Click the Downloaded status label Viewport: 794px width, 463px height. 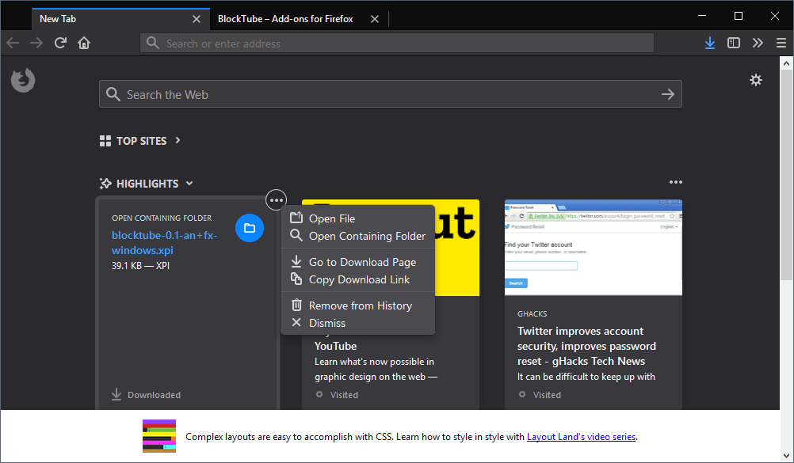tap(154, 395)
